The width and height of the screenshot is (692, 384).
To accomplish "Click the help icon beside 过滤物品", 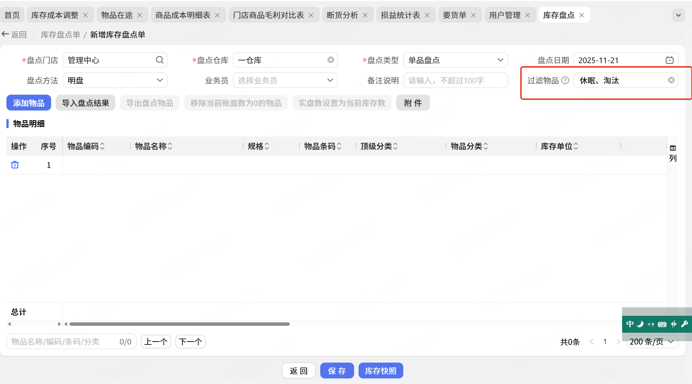I will [565, 80].
